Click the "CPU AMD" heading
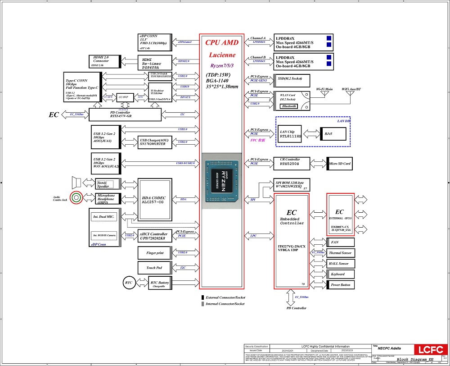 222,42
